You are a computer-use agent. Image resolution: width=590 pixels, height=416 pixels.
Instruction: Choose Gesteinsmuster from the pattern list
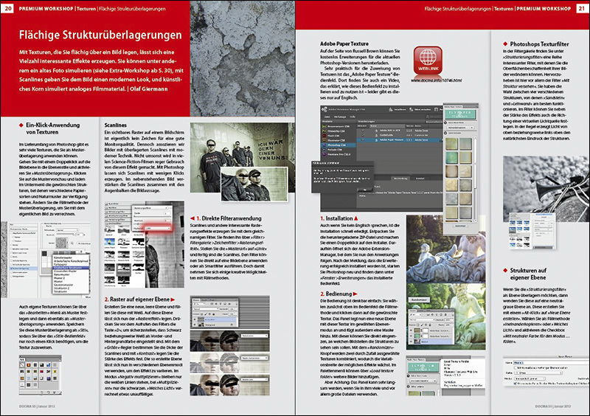coord(63,285)
